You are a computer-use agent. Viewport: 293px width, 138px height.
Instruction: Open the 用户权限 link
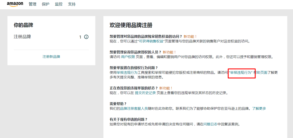tap(128, 57)
